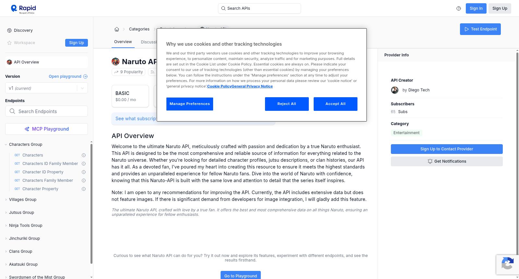Click the Workspace Sign Up button
The image size is (519, 279).
[x=77, y=43]
